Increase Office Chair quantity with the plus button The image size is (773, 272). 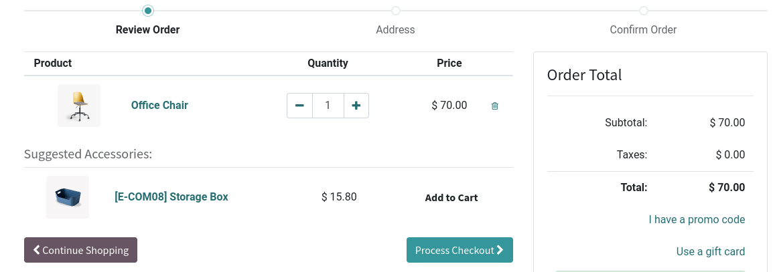tap(356, 106)
